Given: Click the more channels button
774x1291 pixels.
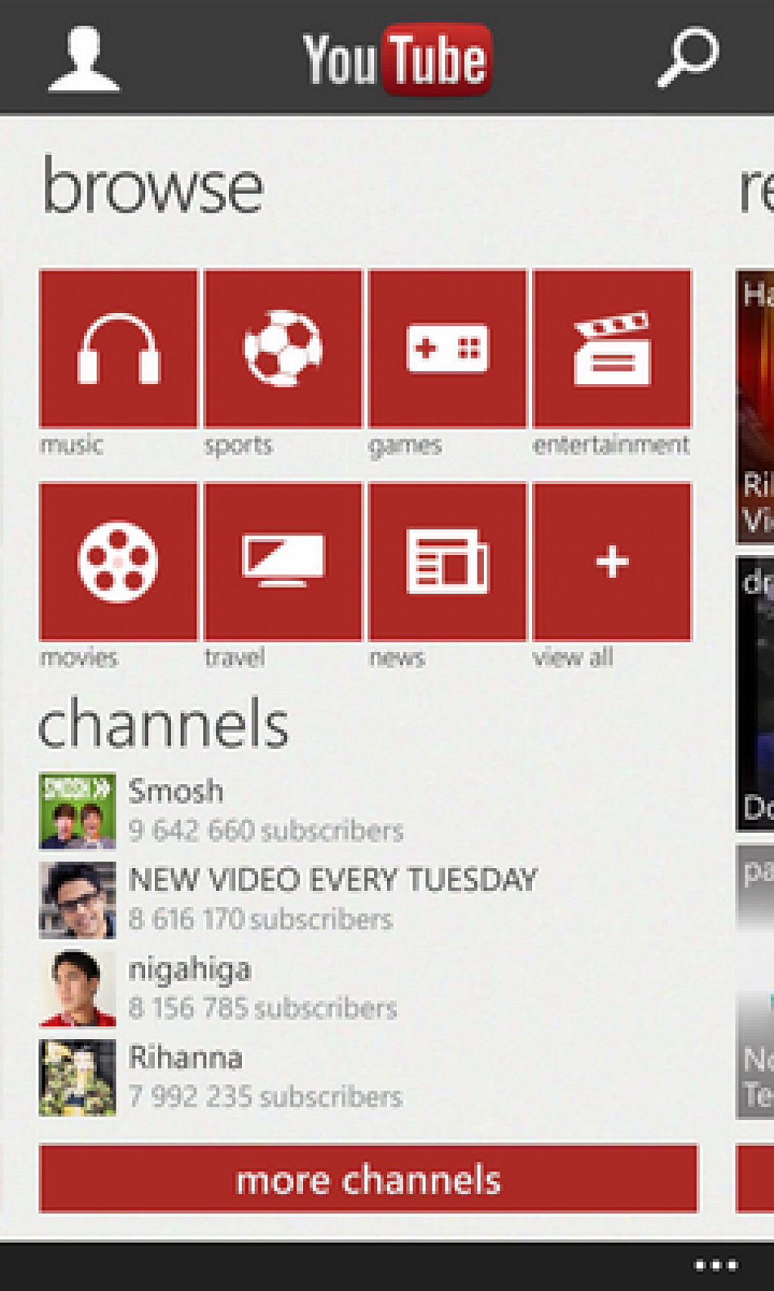Looking at the screenshot, I should (x=368, y=1178).
